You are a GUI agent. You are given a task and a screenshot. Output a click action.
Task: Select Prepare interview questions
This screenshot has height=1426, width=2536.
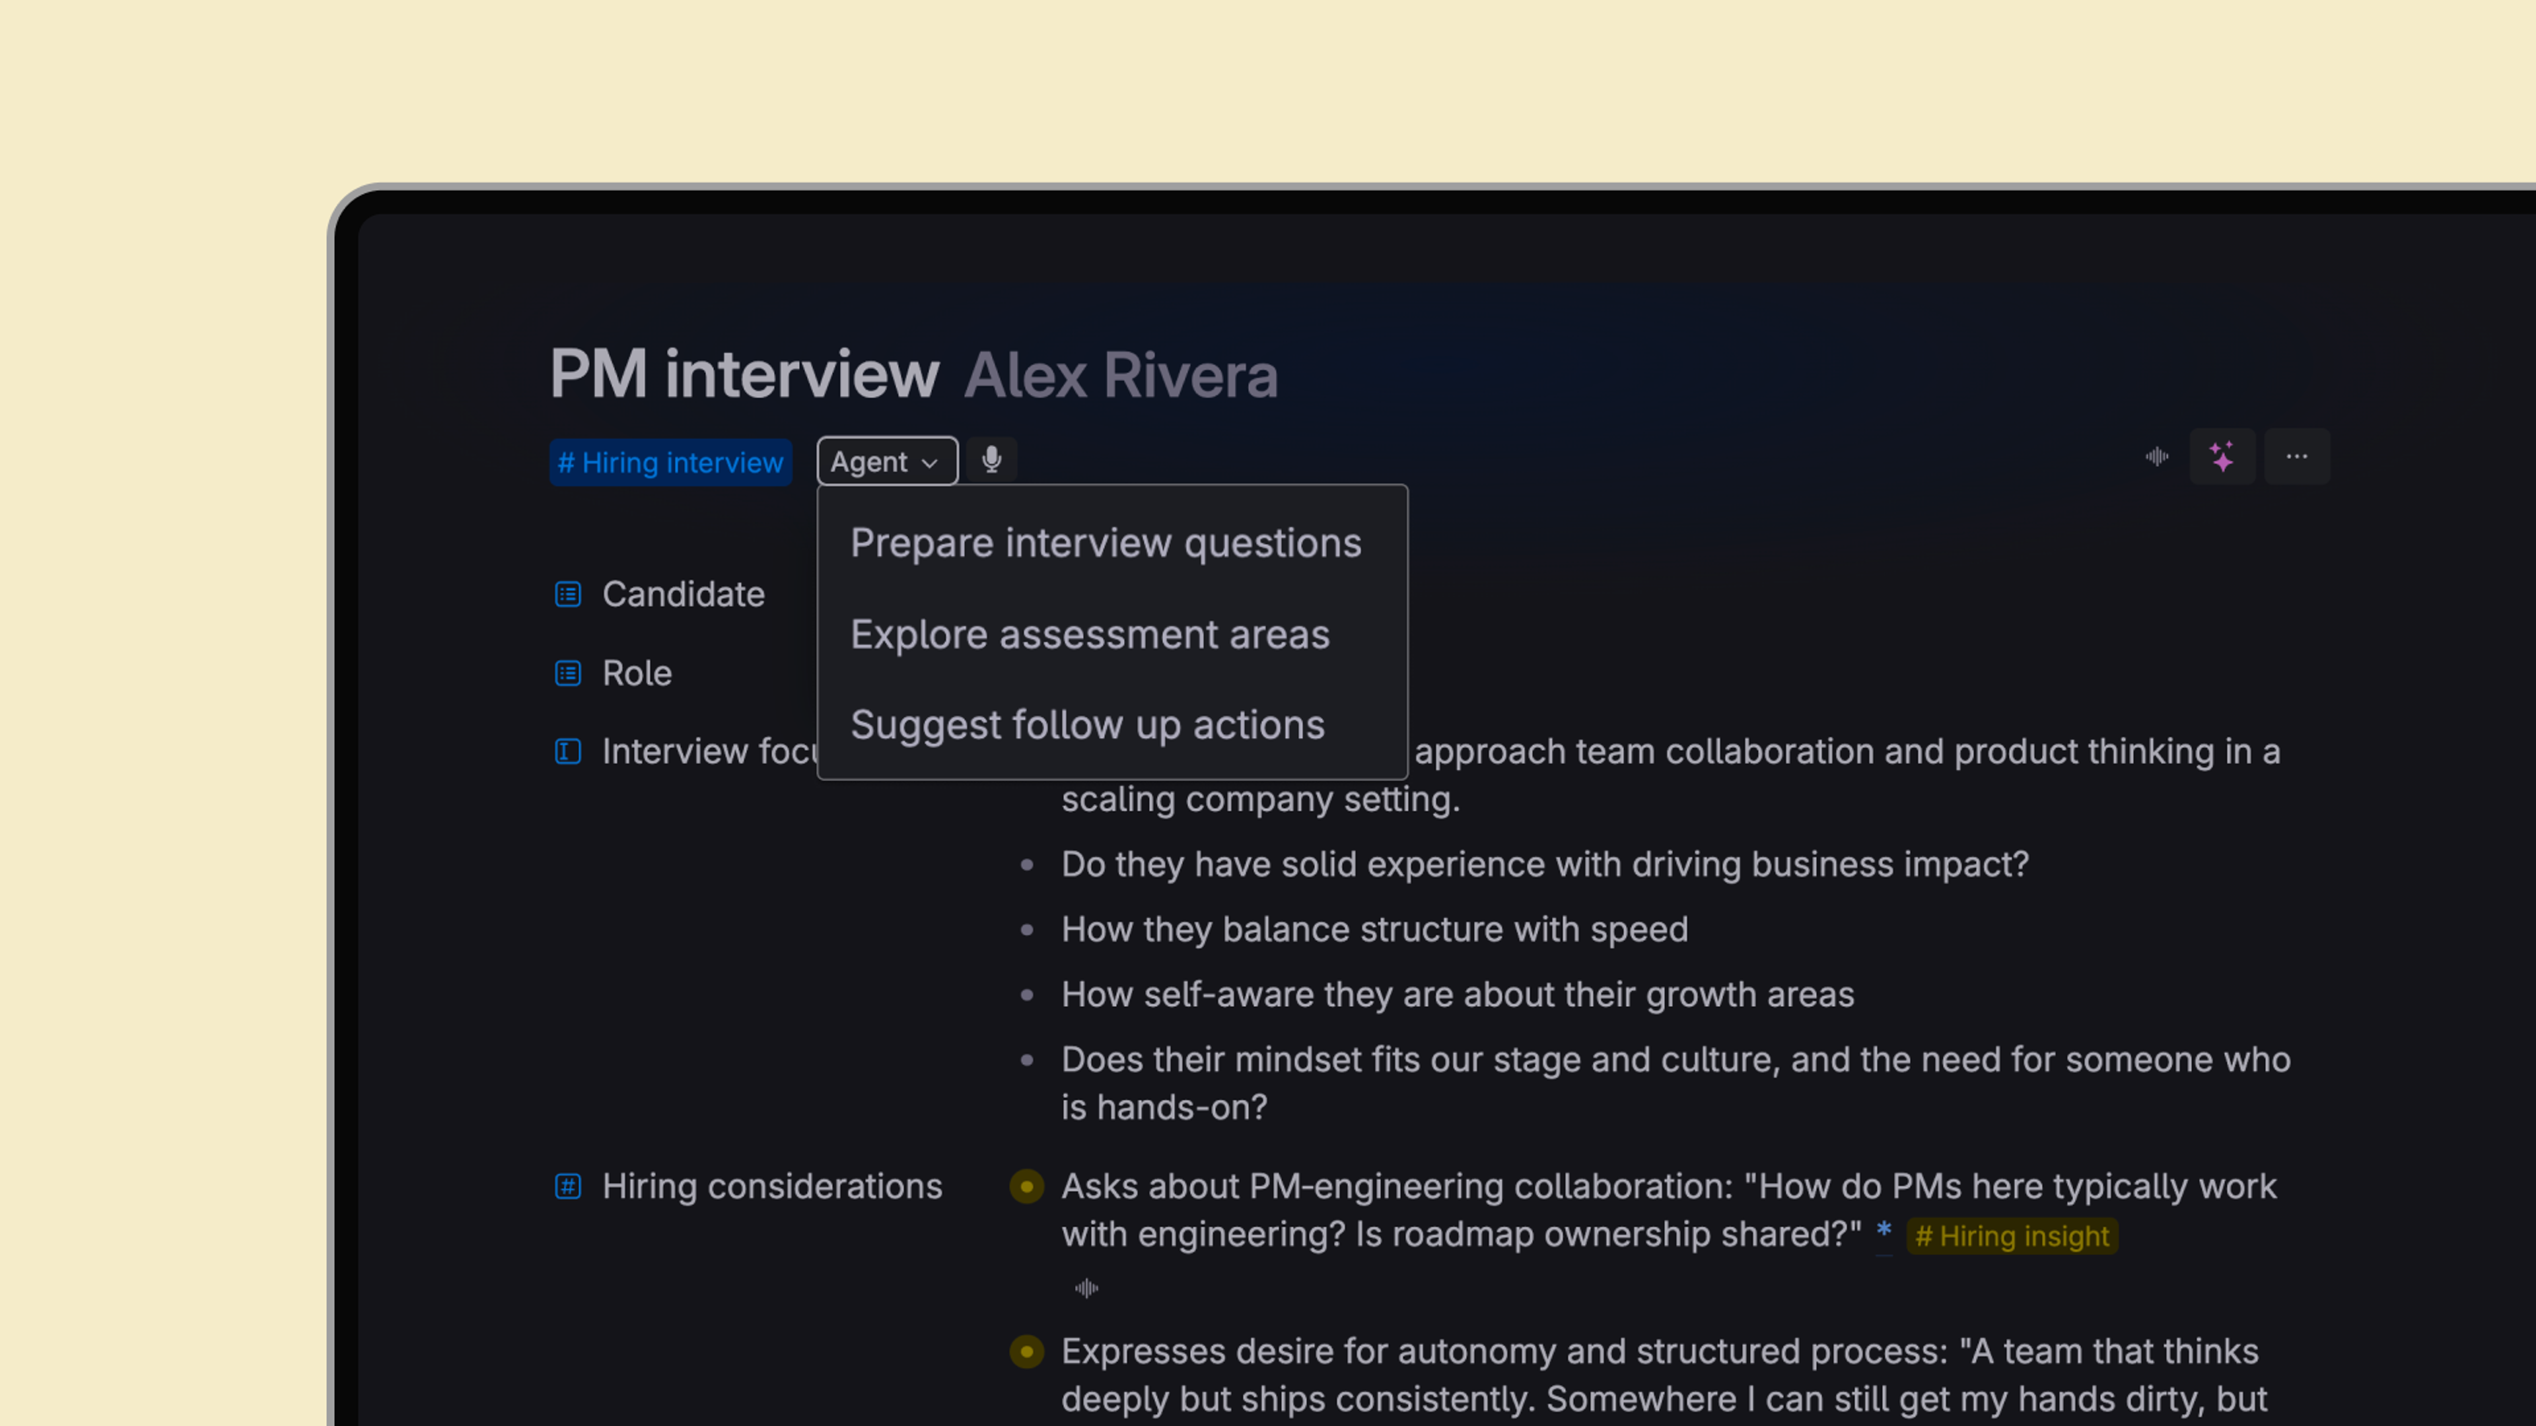1106,543
